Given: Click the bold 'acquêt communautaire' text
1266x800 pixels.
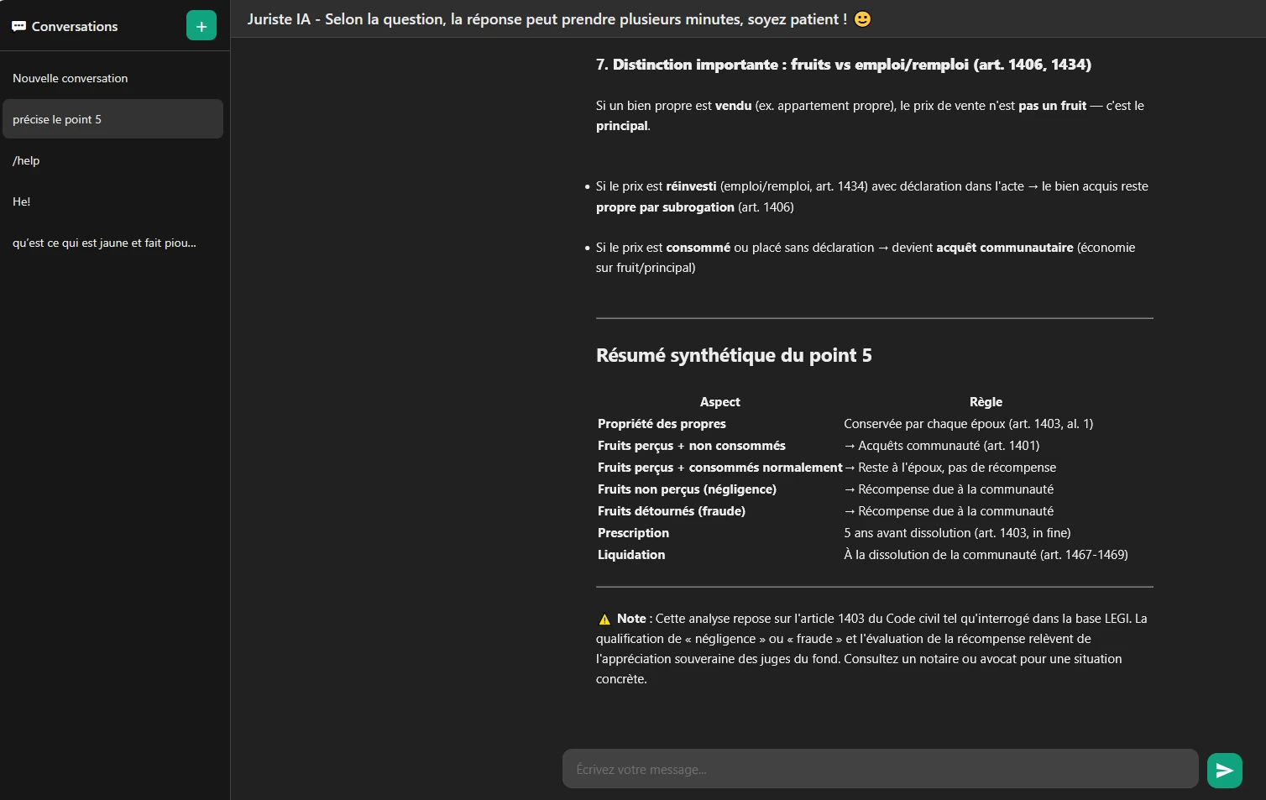Looking at the screenshot, I should (x=1005, y=248).
